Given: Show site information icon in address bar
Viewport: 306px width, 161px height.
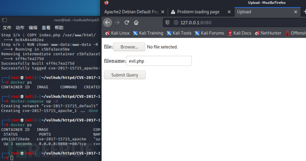Looking at the screenshot, I should (x=176, y=23).
